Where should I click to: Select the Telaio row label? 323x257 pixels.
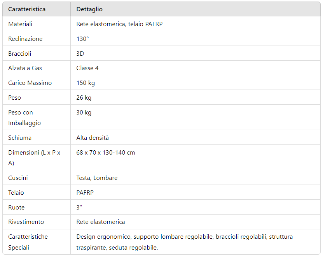16,193
